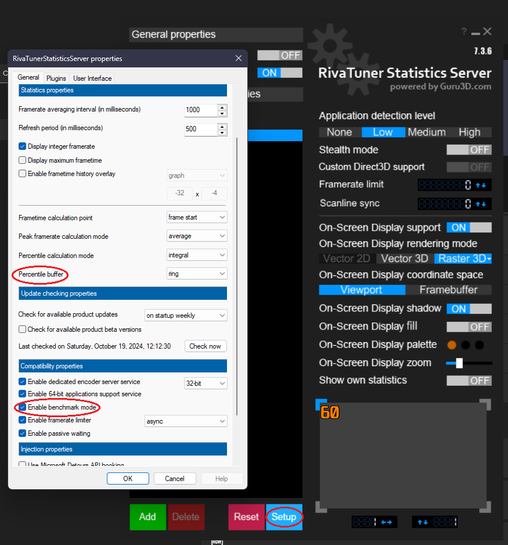This screenshot has width=508, height=545.
Task: Select top-right corner anchor of OSD preview
Action: (x=485, y=404)
